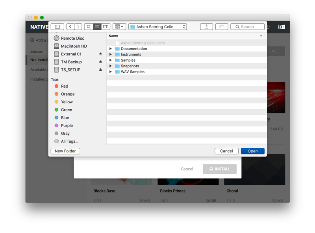Click the NI logo icon in Native Access
315x233 pixels.
pos(282,27)
